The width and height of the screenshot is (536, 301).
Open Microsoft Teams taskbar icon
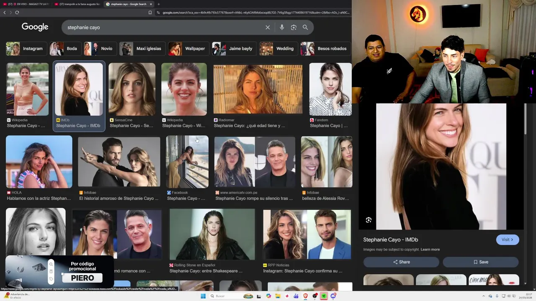click(296, 296)
